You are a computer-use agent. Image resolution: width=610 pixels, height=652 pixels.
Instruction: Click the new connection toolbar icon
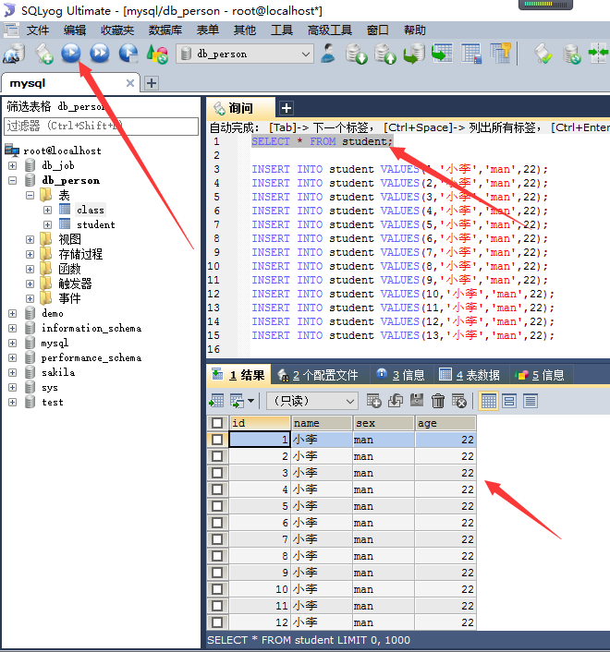coord(14,54)
